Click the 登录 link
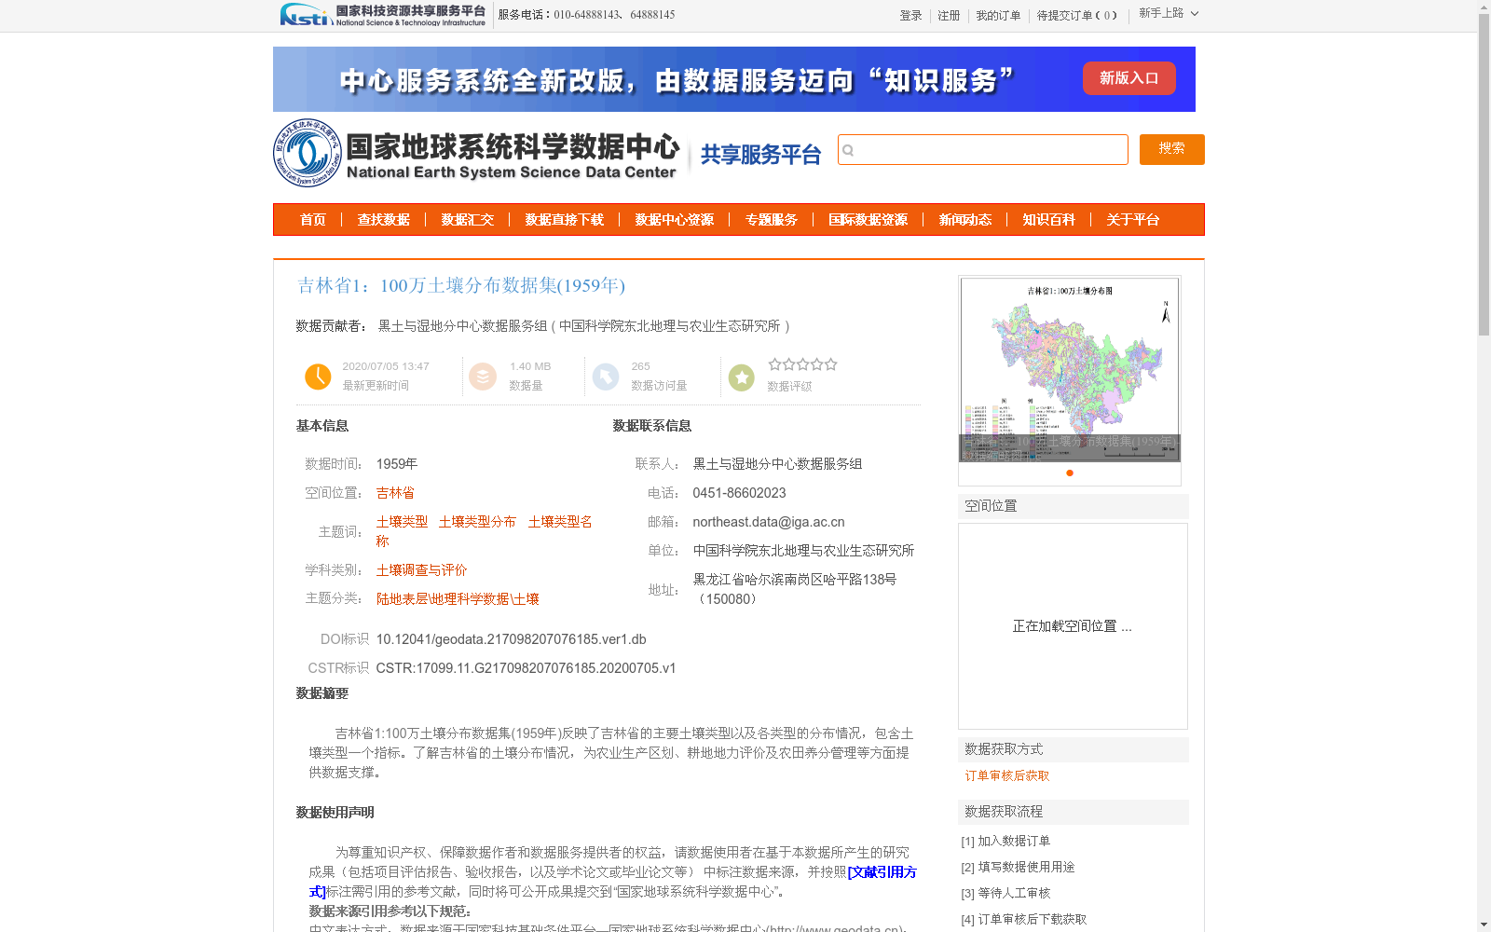The width and height of the screenshot is (1491, 932). [910, 16]
